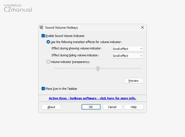The image size is (185, 137).
Task: Toggle Enable Sound Volume Indicator checkbox
Action: [x=43, y=36]
